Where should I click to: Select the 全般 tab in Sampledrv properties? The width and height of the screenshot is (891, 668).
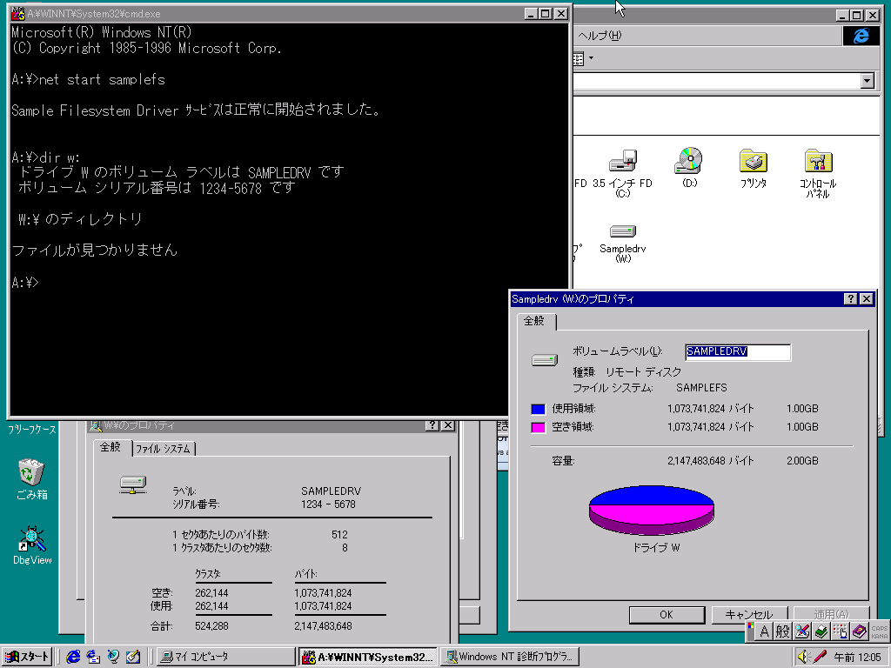(534, 321)
